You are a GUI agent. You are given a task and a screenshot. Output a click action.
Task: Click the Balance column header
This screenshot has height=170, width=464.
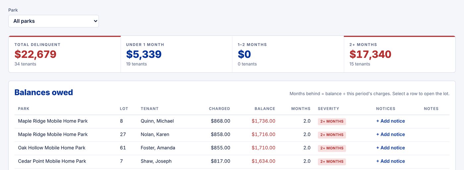265,109
